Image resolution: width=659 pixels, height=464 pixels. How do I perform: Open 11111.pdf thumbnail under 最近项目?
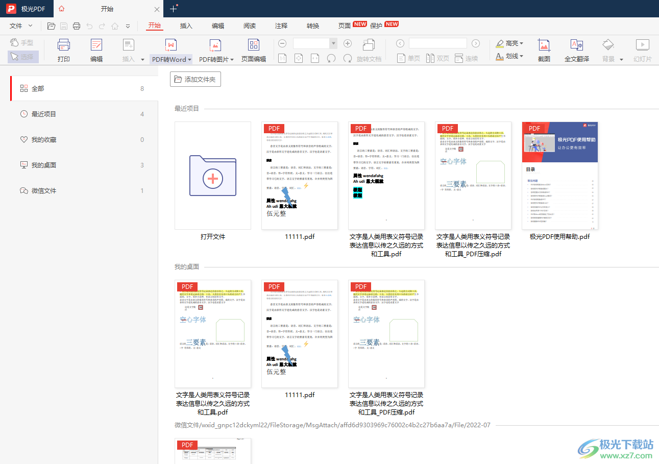pyautogui.click(x=300, y=176)
